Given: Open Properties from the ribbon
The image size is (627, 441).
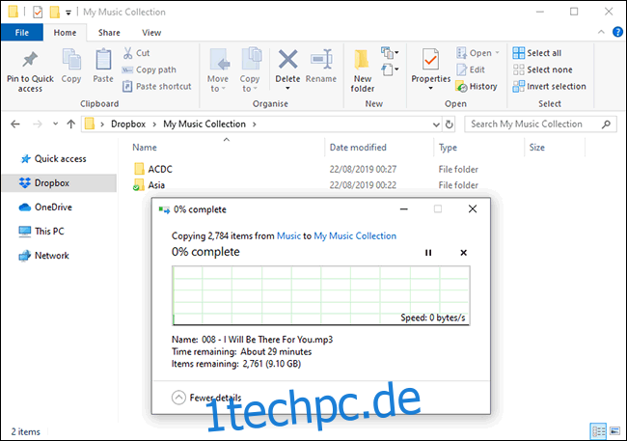Looking at the screenshot, I should point(430,66).
